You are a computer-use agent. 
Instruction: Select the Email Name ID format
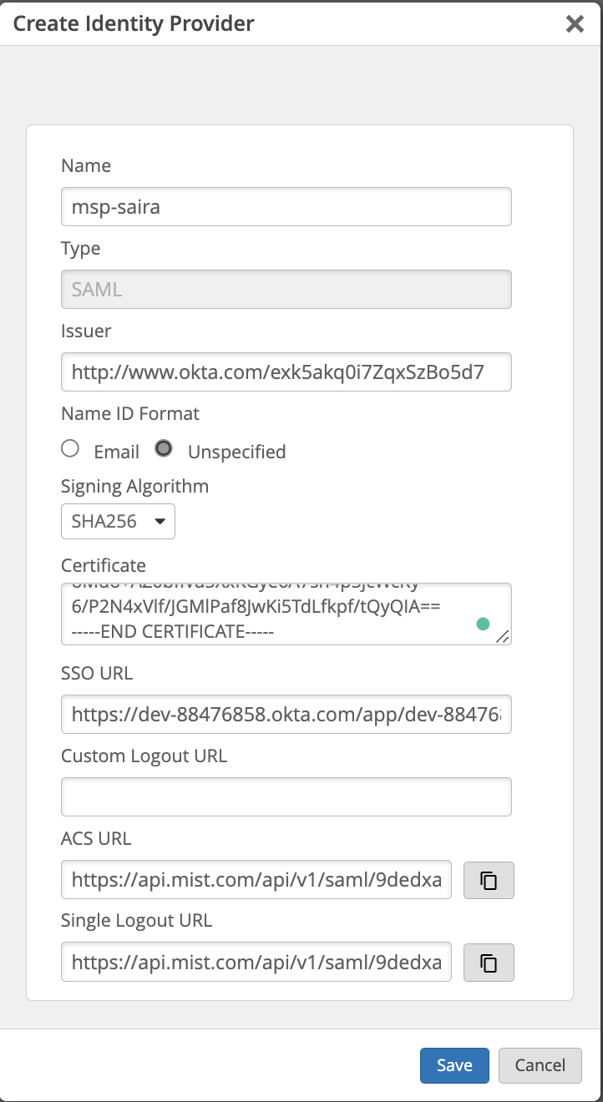[x=71, y=449]
